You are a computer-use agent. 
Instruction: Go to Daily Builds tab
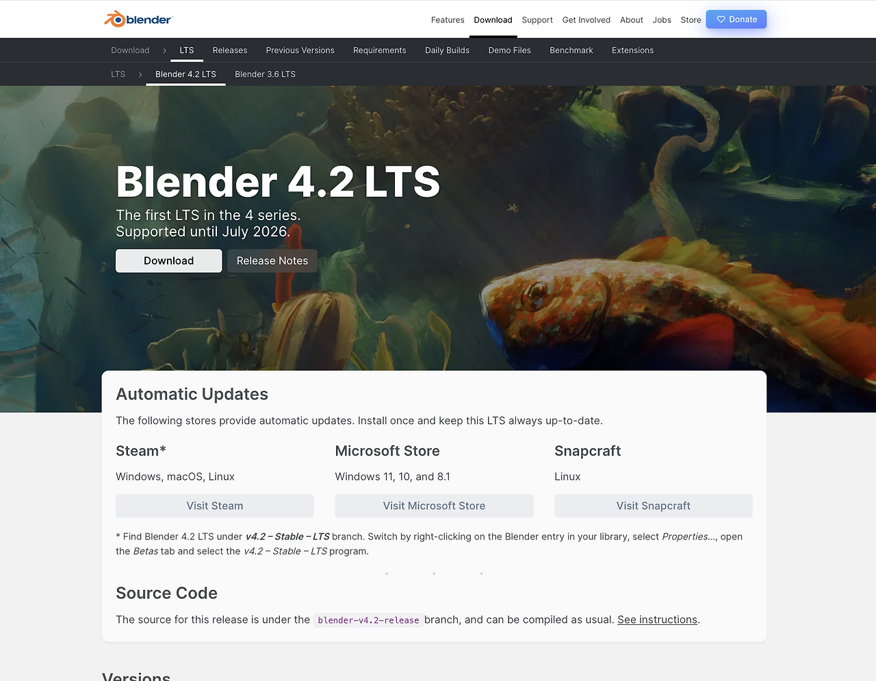click(x=448, y=50)
